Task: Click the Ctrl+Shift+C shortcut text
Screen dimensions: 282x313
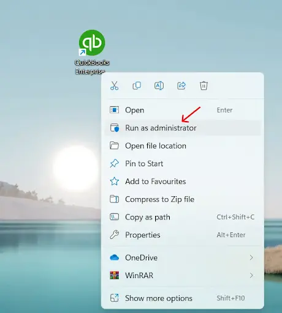Action: pos(235,217)
